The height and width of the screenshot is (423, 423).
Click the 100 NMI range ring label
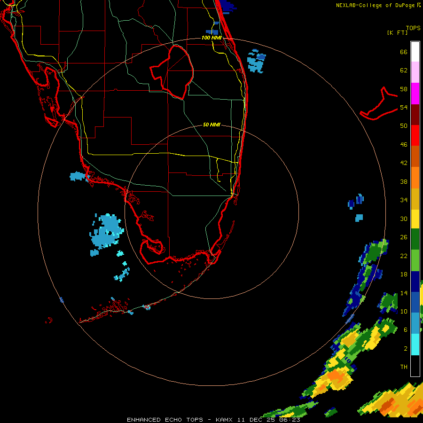click(211, 38)
